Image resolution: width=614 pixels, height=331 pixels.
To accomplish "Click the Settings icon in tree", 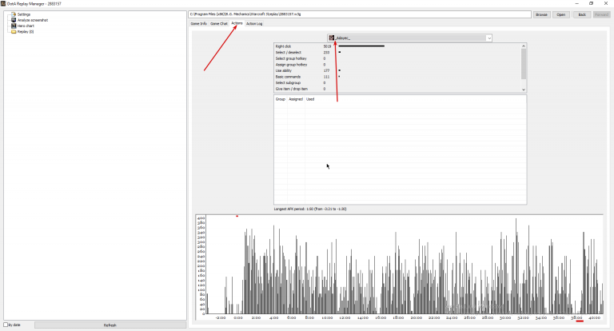I will click(14, 14).
